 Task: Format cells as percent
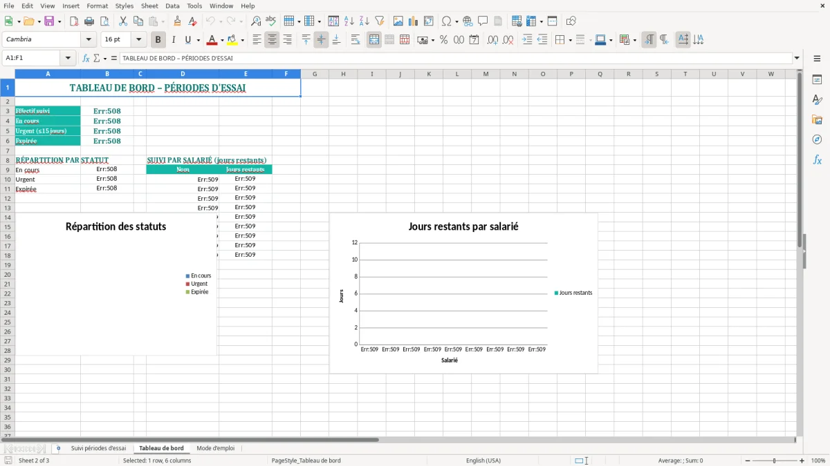[443, 40]
